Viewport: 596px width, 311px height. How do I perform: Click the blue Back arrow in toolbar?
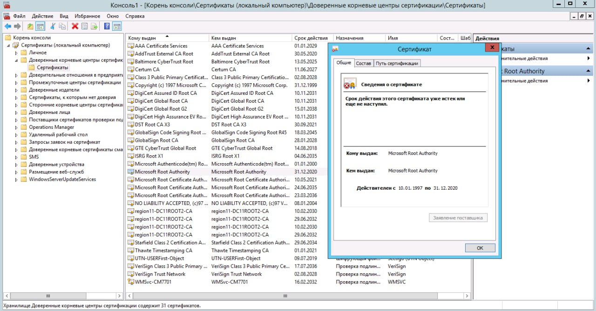(x=7, y=26)
